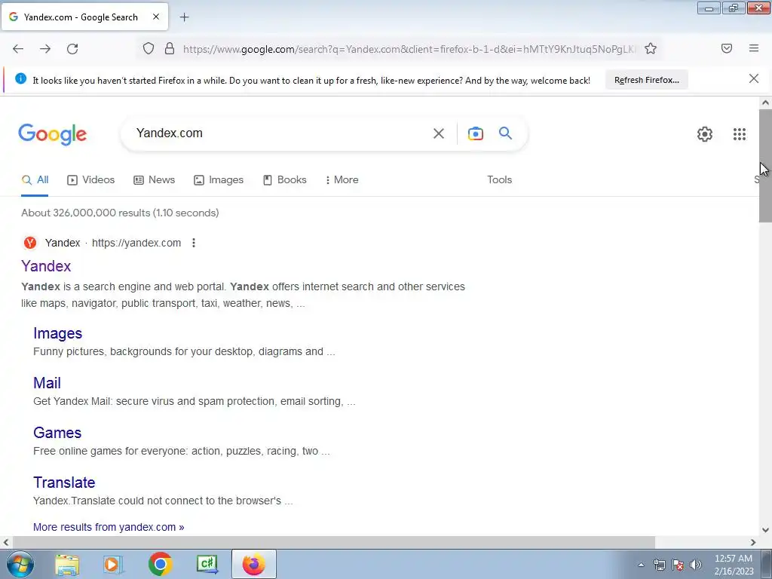The width and height of the screenshot is (772, 579).
Task: Open the search Tools options
Action: click(499, 179)
